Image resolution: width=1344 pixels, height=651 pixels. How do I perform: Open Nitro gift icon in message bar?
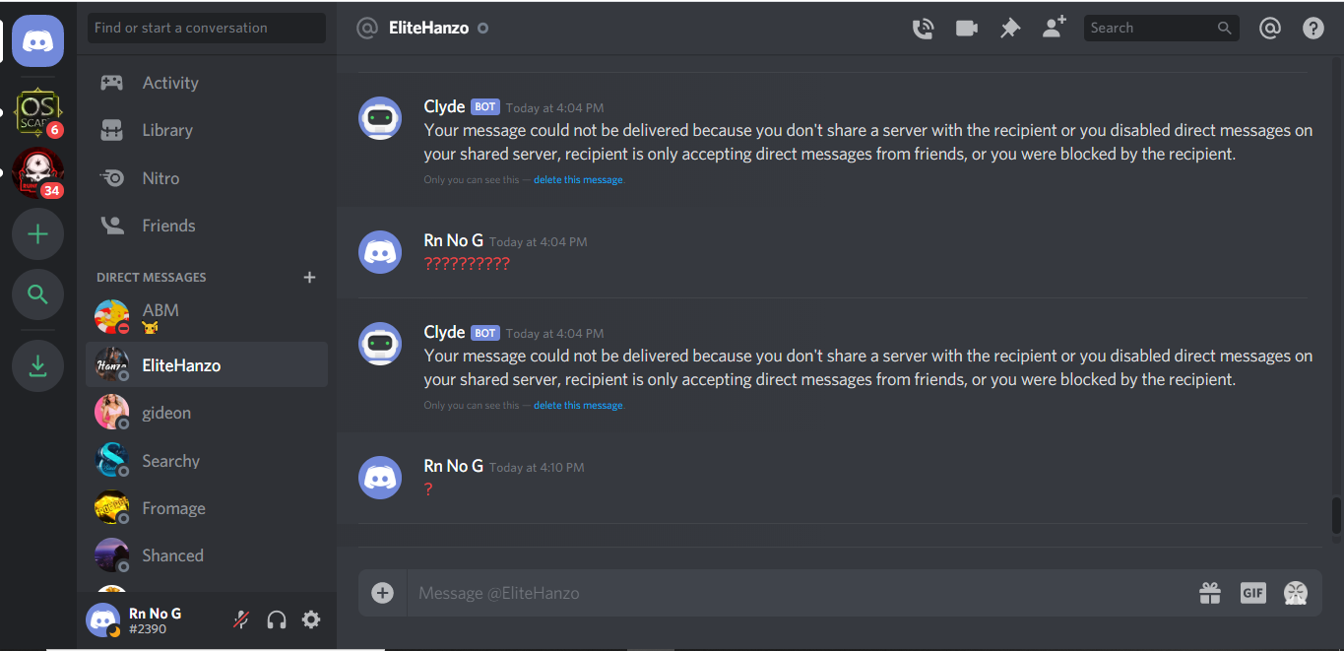pyautogui.click(x=1210, y=593)
